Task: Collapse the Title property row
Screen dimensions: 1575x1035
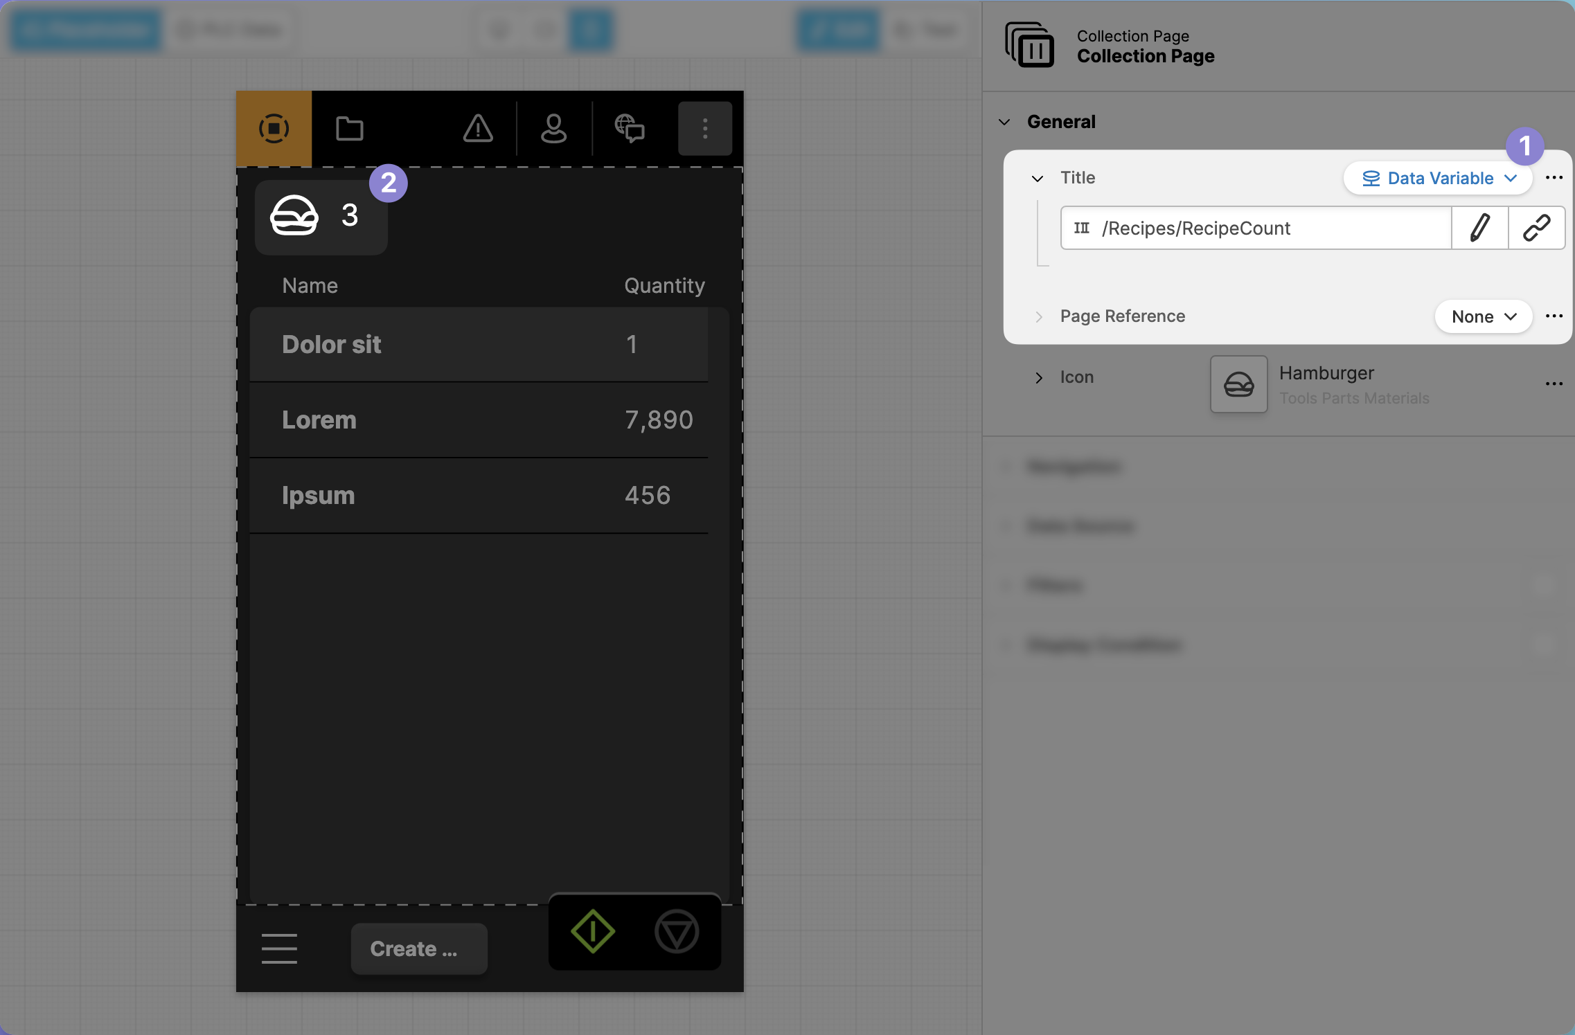Action: [1037, 179]
